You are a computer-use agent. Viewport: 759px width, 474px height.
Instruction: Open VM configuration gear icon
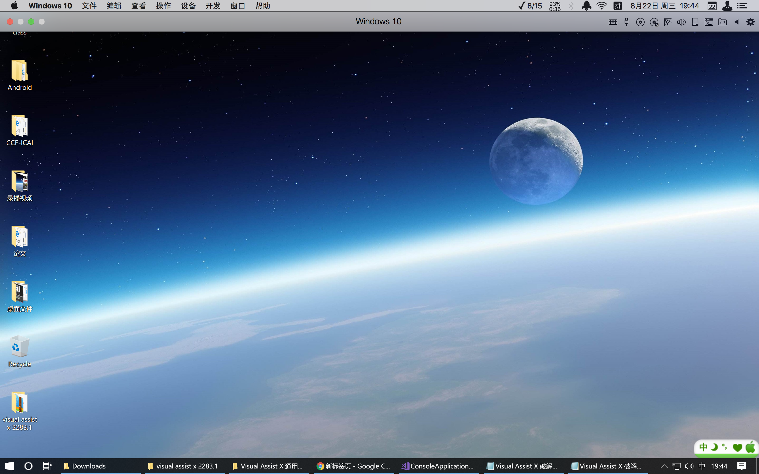point(750,22)
